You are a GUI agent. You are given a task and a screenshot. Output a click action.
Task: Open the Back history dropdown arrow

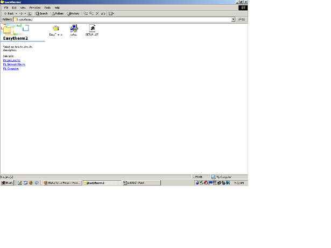[x=16, y=13]
